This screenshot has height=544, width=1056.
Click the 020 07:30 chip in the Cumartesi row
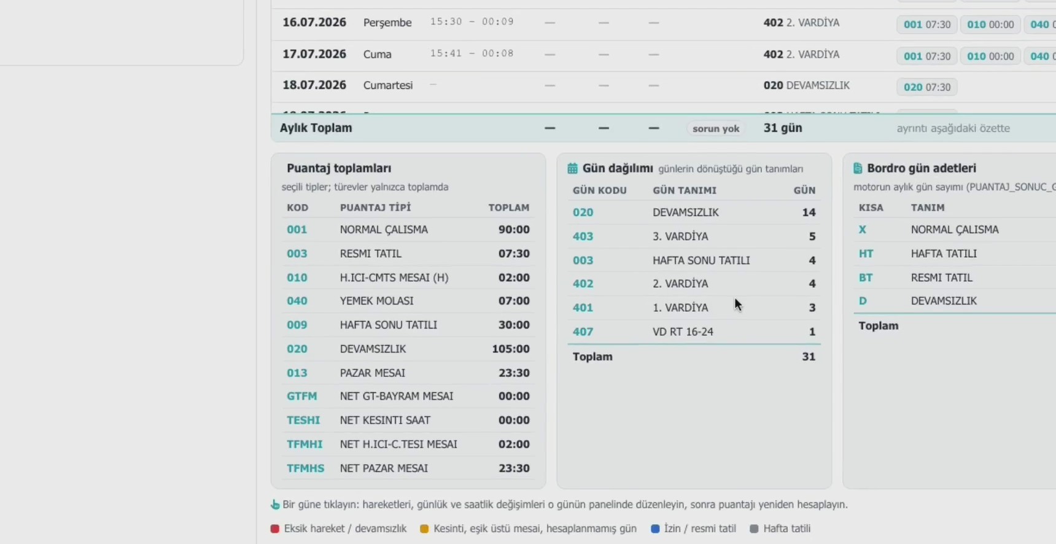(926, 87)
